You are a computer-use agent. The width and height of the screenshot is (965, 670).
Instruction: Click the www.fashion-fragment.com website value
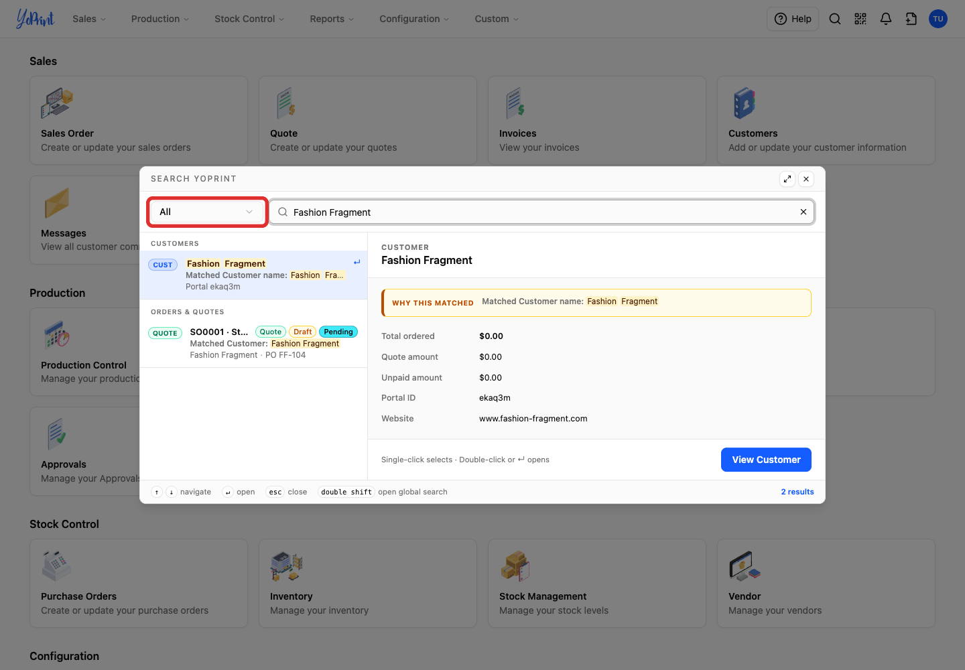click(533, 419)
